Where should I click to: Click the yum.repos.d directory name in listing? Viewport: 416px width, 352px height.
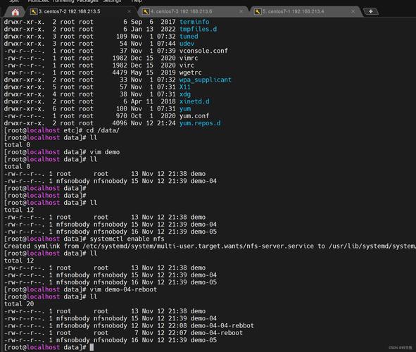[x=200, y=123]
